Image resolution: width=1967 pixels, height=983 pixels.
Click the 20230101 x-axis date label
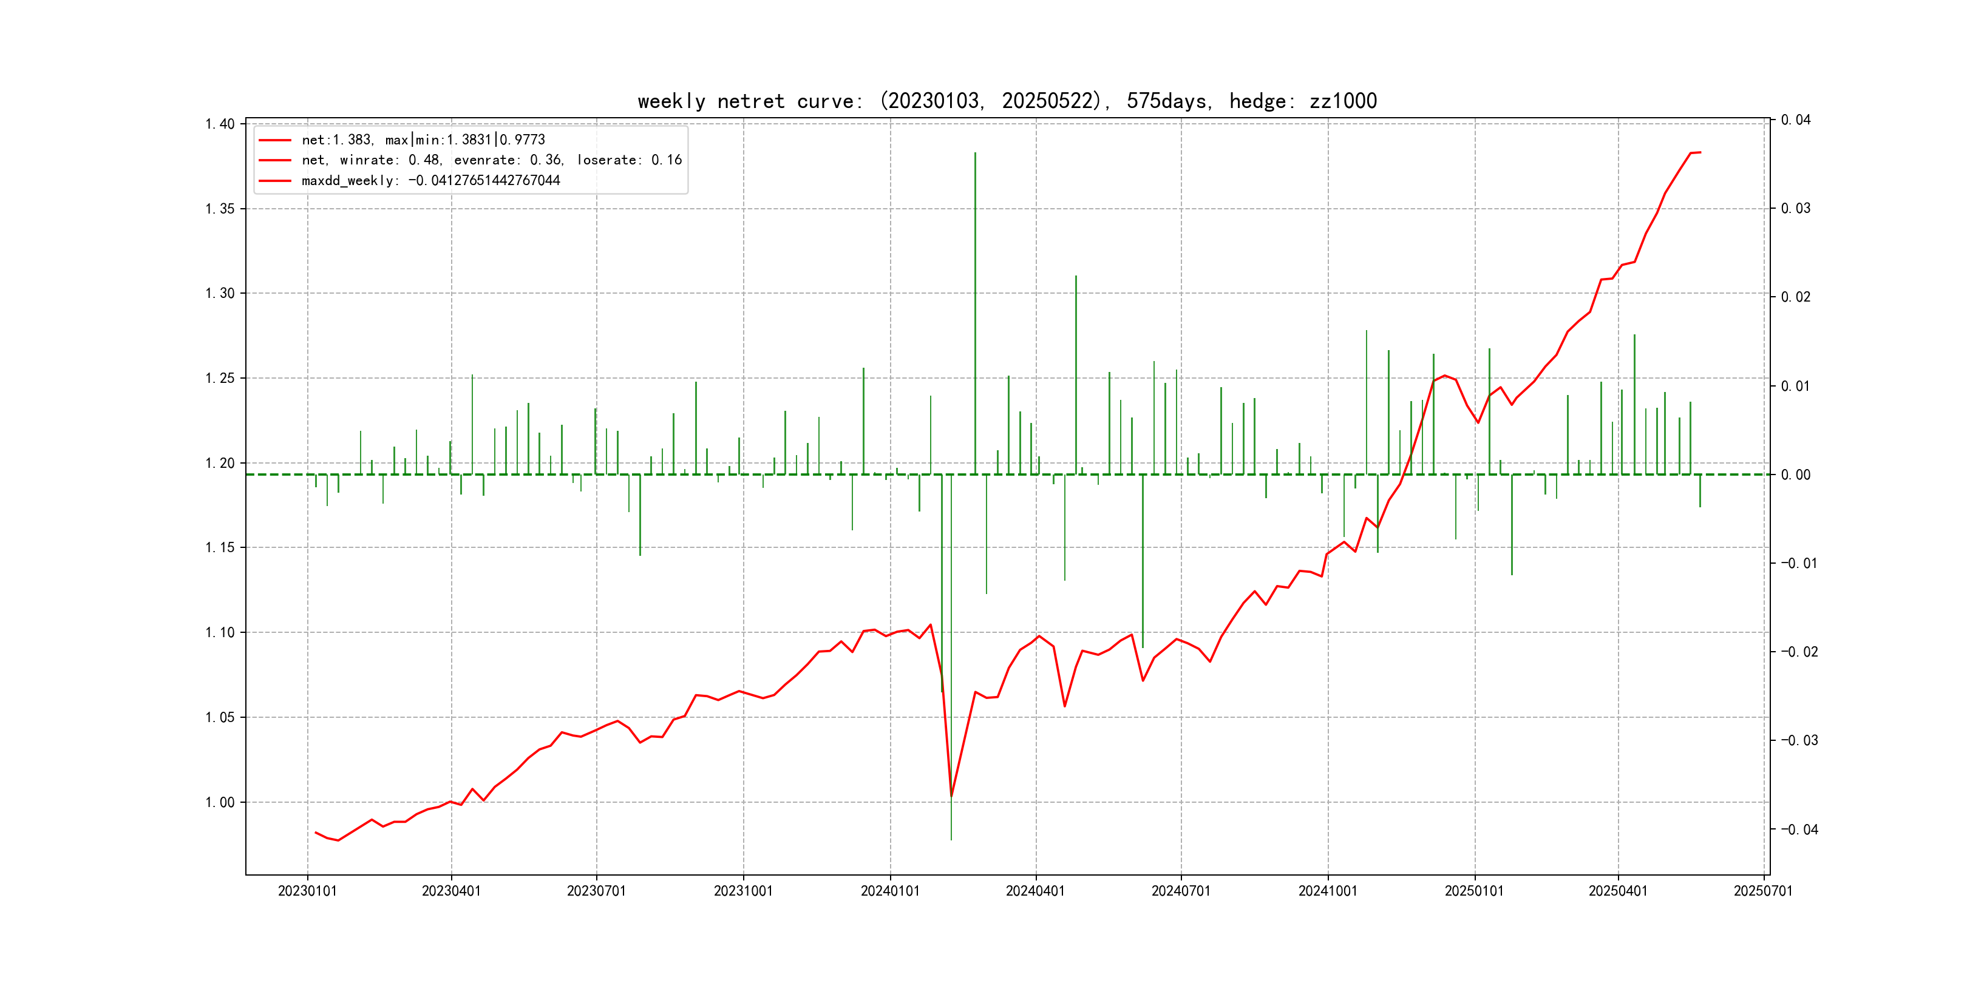[x=307, y=891]
